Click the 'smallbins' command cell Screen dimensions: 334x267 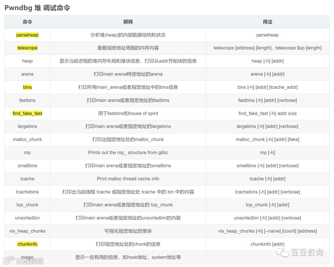[27, 166]
